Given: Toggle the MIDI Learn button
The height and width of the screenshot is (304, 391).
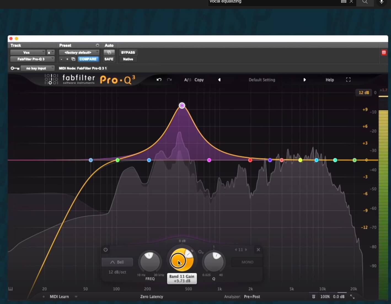Looking at the screenshot, I should click(x=59, y=297).
